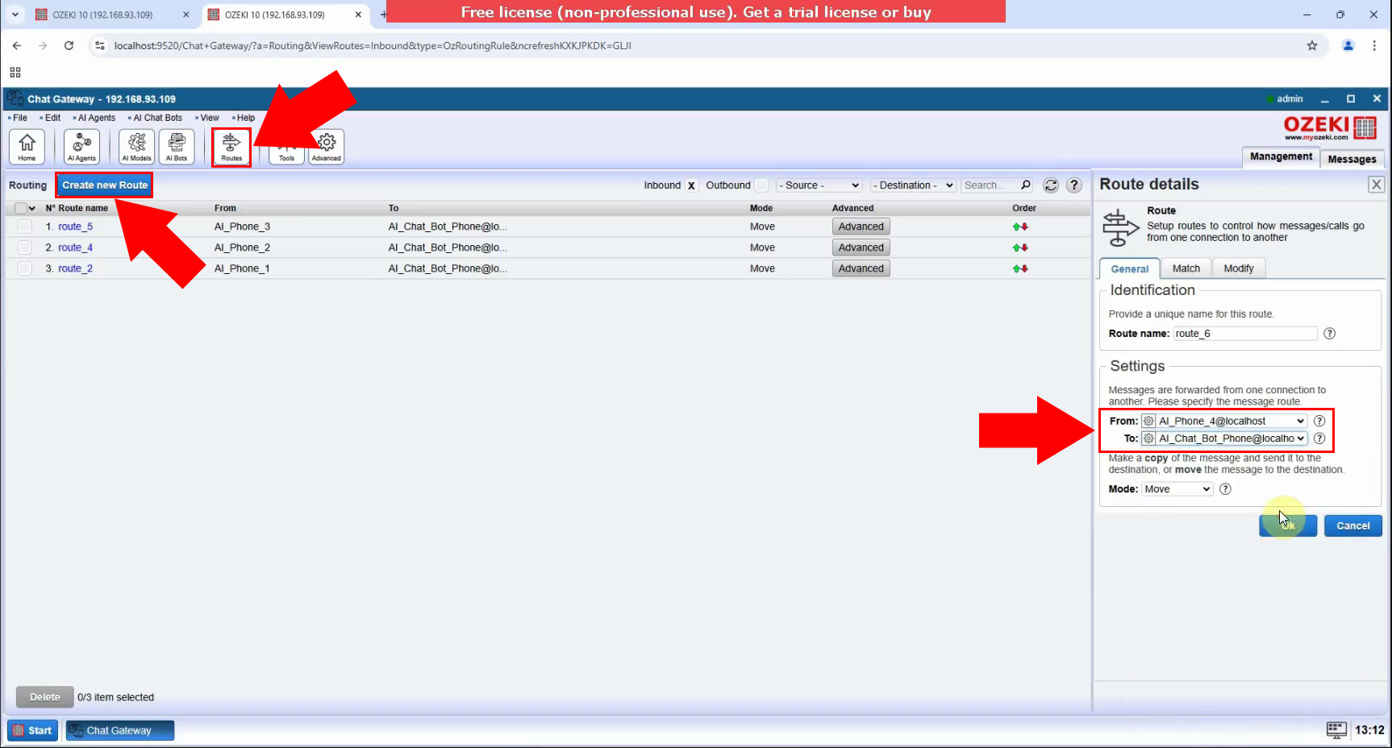Select the route_2 row checkbox
Screen dimensions: 1392x748
coord(25,268)
